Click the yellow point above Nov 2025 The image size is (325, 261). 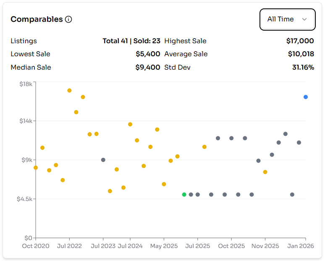coord(265,172)
